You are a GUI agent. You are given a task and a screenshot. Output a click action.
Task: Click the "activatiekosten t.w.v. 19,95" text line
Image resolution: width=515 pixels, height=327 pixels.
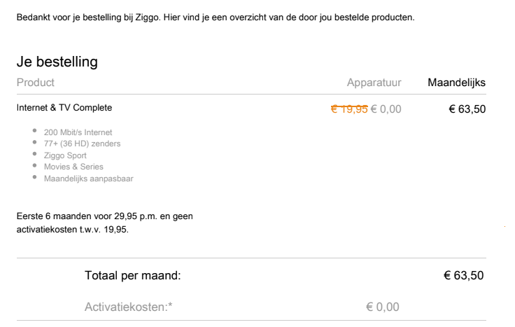(72, 229)
